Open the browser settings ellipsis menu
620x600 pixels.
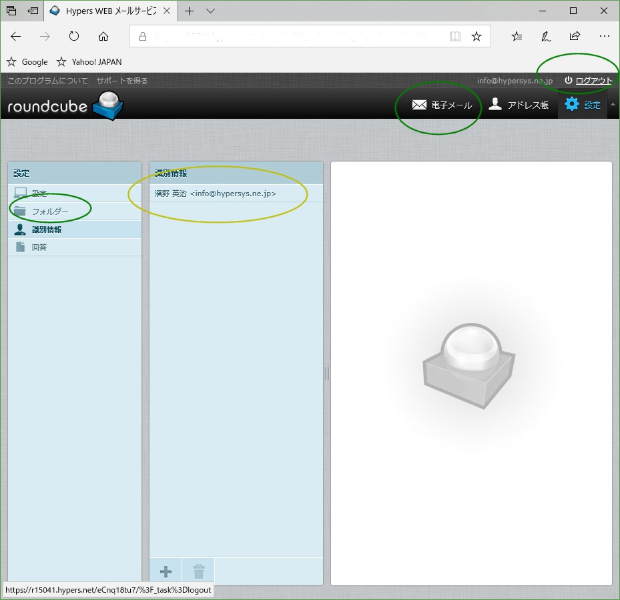(605, 36)
